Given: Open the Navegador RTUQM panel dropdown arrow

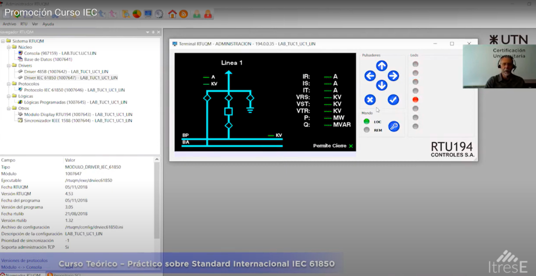Looking at the screenshot, I should click(148, 32).
